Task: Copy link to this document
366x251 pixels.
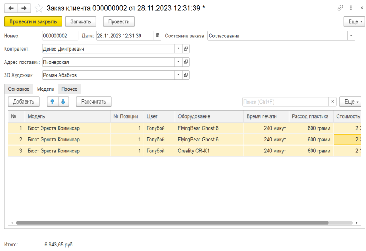Action: [340, 8]
